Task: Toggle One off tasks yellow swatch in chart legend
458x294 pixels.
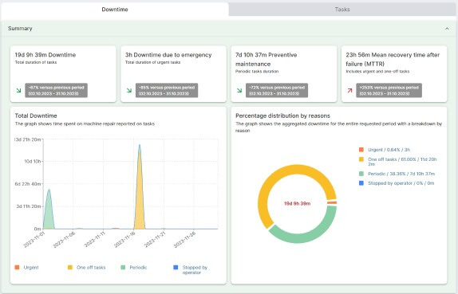Action: [x=70, y=267]
